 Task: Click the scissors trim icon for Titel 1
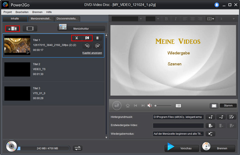click(77, 38)
